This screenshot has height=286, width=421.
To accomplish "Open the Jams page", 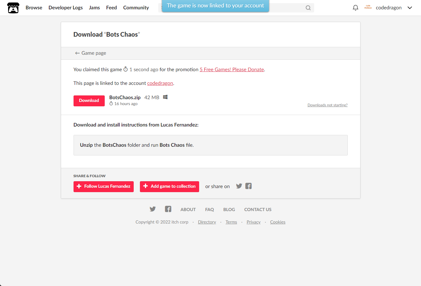I will click(94, 8).
